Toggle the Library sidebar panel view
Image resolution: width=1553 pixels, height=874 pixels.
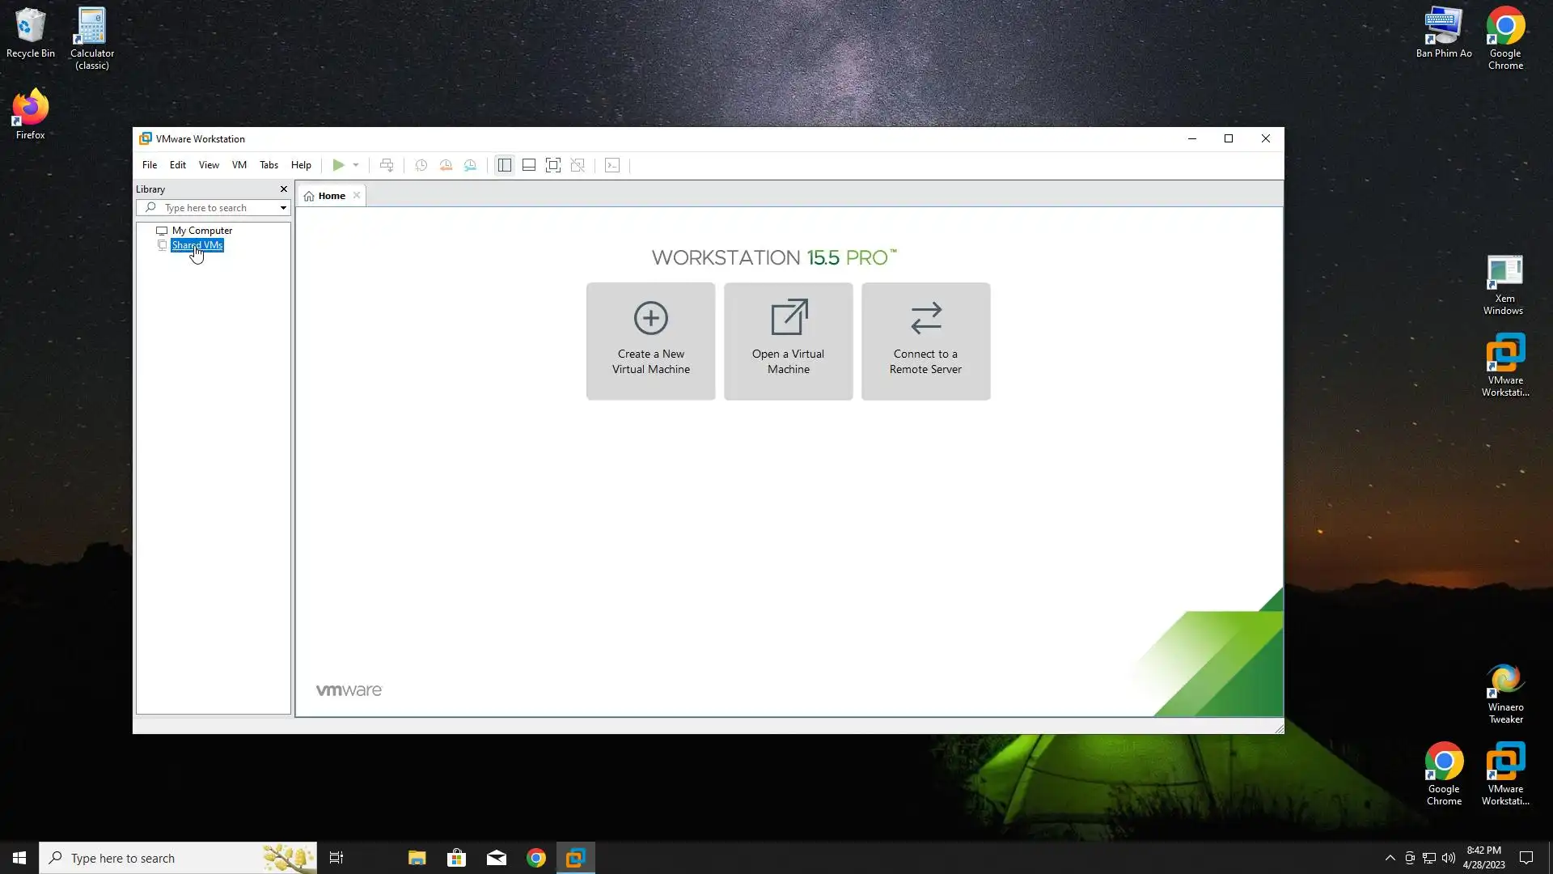505,165
